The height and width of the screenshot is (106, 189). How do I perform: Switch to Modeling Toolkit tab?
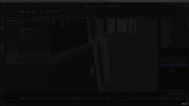[x=10, y=16]
